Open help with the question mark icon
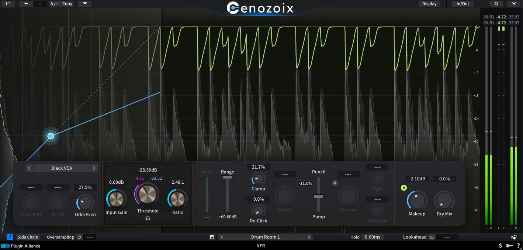 click(518, 246)
